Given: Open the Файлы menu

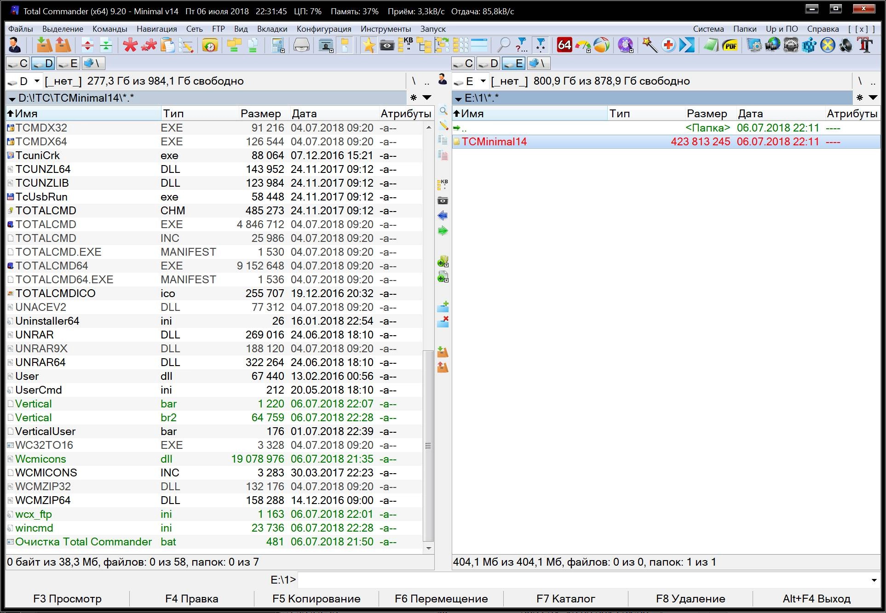Looking at the screenshot, I should tap(21, 29).
